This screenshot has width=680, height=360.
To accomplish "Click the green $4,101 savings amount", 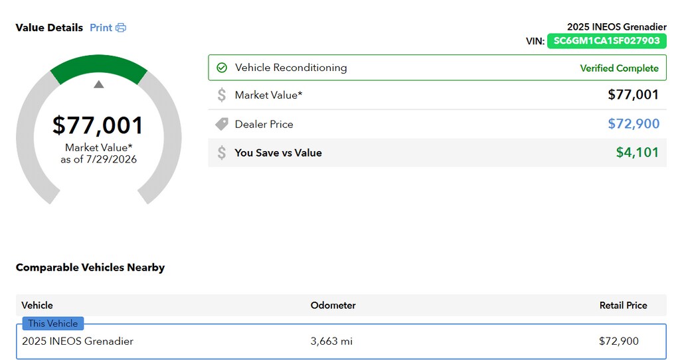I will [x=637, y=152].
